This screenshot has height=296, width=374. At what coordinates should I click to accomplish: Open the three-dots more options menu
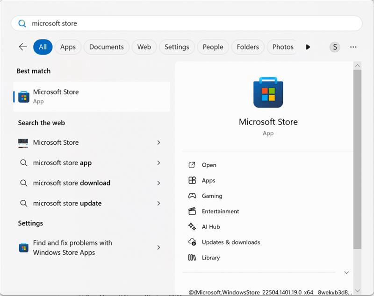353,47
